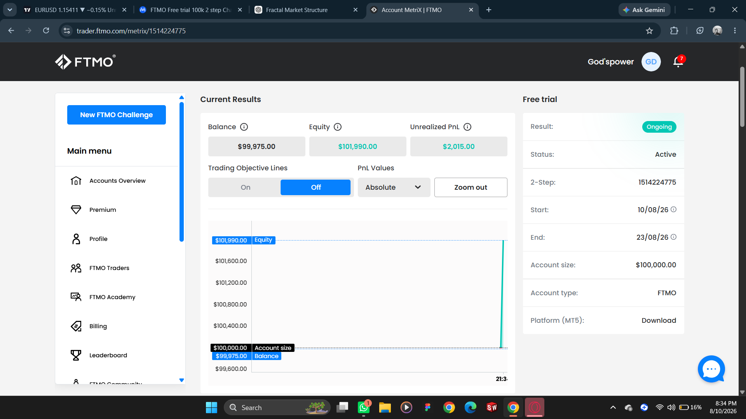
Task: Turn Trading Objective Lines On
Action: 245,187
